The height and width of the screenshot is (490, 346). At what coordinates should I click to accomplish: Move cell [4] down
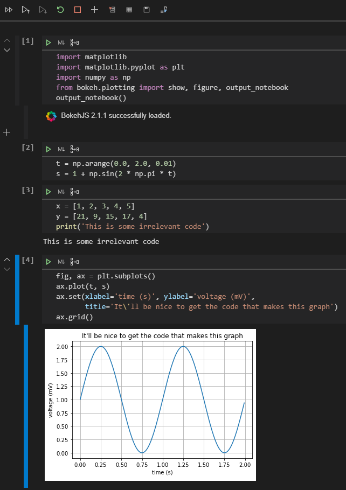(7, 269)
